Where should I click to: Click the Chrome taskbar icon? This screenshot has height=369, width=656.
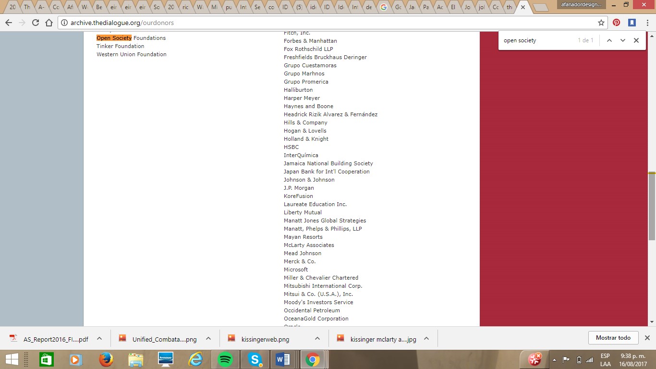(313, 359)
